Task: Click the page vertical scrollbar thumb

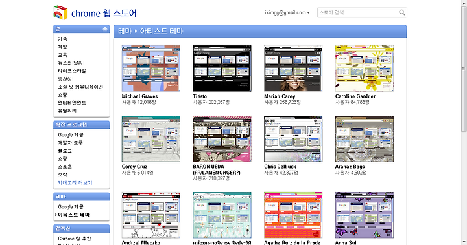Action: 464,69
